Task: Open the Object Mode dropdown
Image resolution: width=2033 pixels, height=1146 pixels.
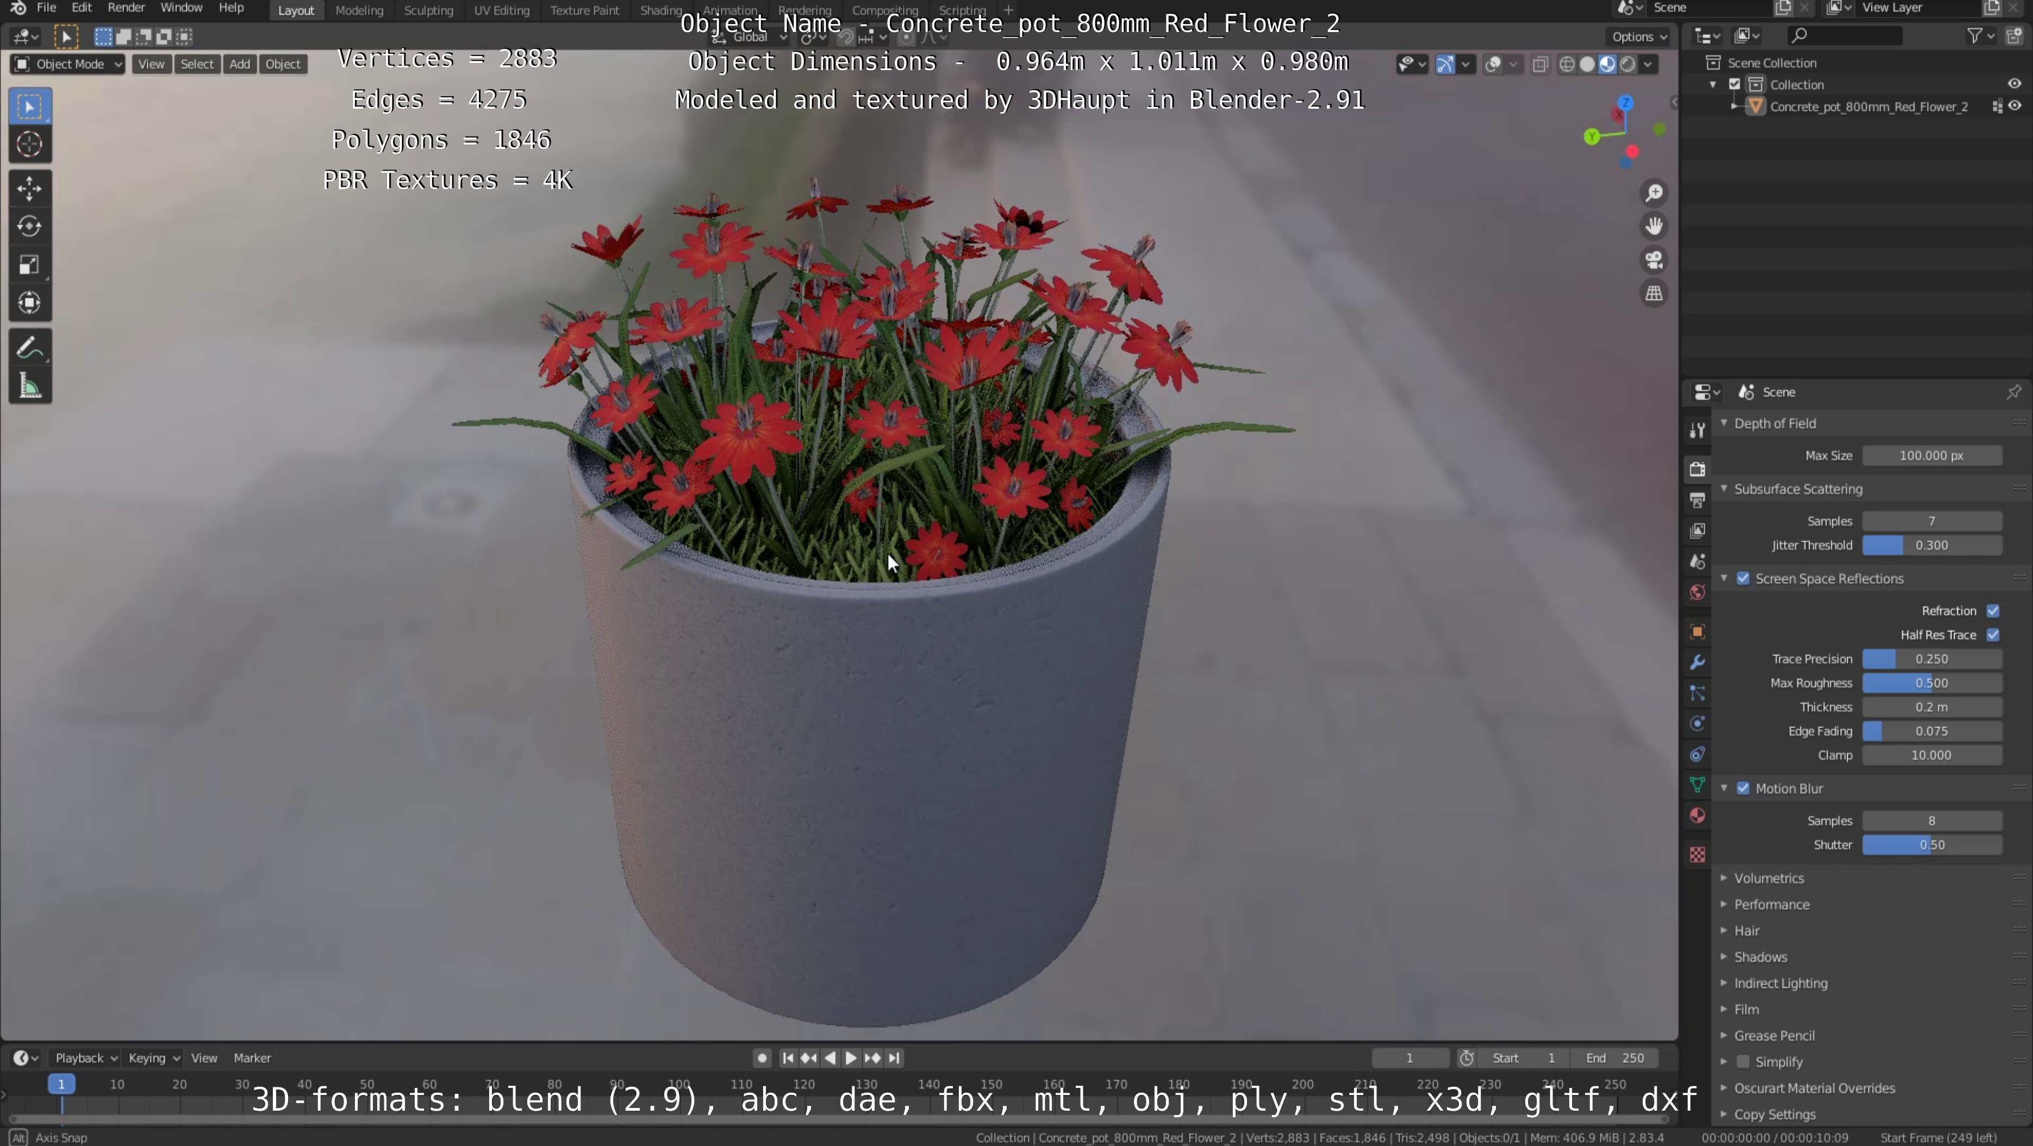Action: point(68,65)
